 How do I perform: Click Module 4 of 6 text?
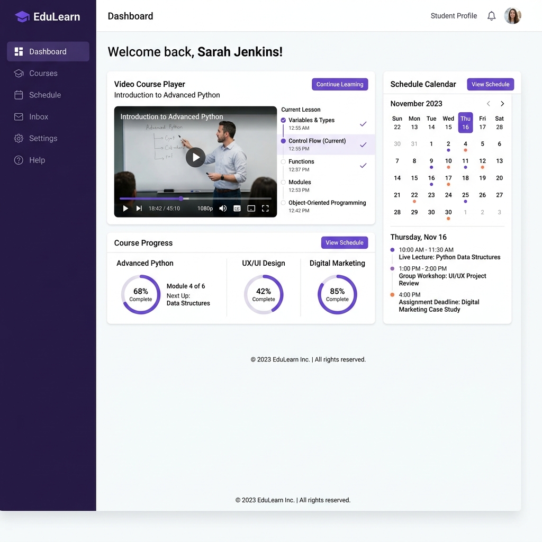coord(186,286)
